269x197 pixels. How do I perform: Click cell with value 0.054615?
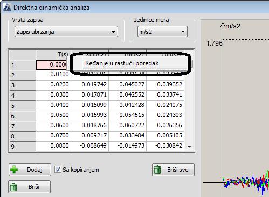coord(128,115)
